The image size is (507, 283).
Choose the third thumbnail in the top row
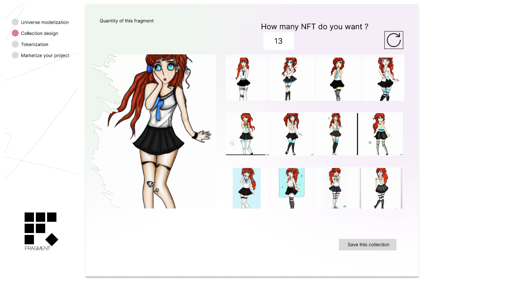337,78
